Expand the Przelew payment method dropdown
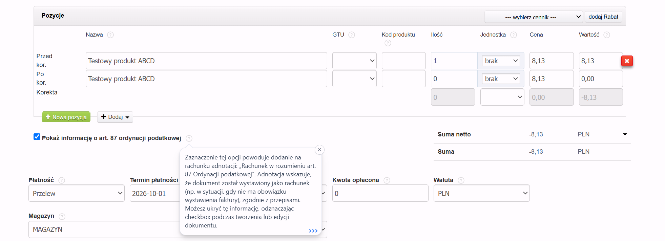Screen dimensions: 665x241 point(77,193)
